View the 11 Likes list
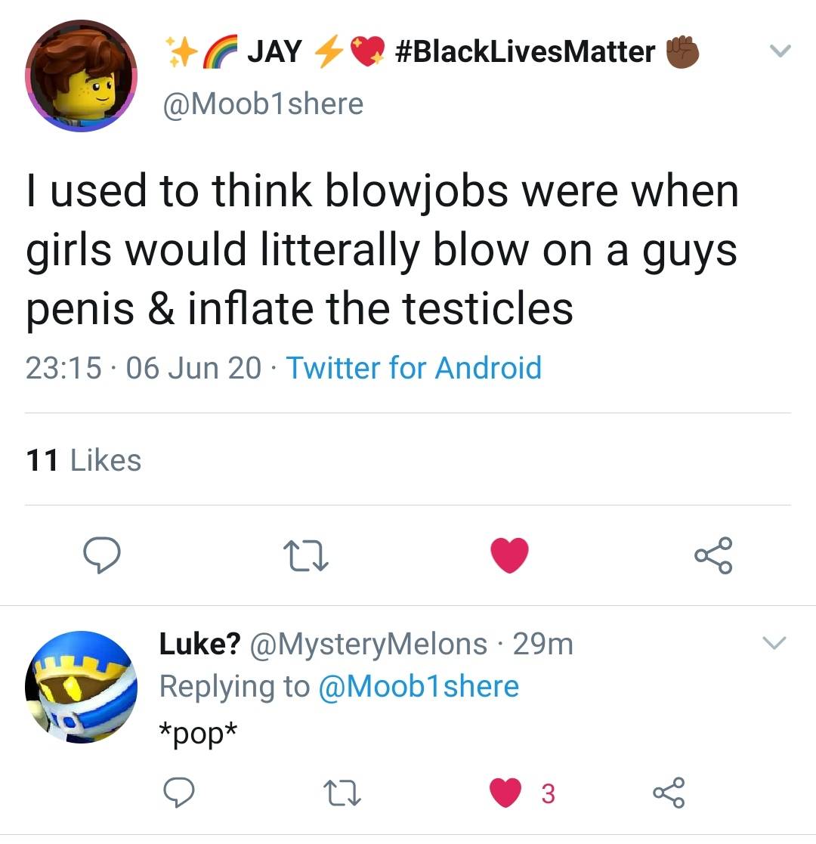 [83, 460]
